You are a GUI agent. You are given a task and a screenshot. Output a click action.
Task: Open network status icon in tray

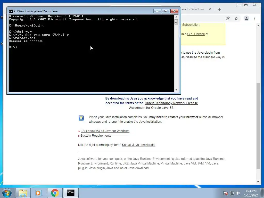(232, 193)
